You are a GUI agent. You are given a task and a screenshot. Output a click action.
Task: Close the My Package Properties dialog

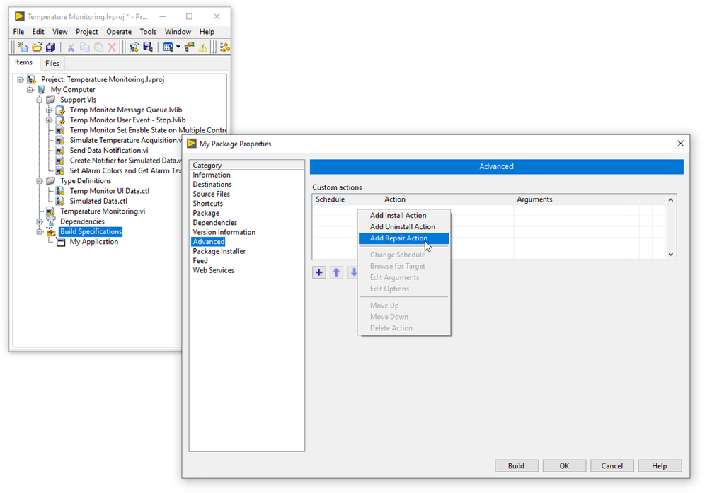[680, 144]
